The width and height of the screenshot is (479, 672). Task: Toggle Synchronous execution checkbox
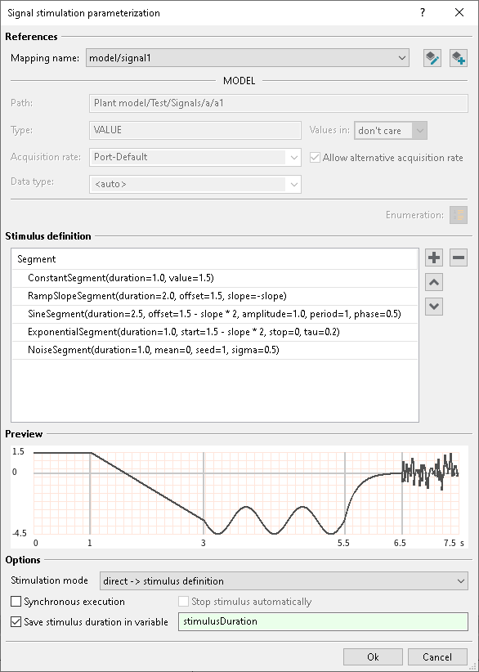(x=16, y=602)
